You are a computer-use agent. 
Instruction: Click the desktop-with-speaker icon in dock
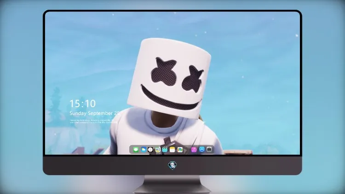157,150
